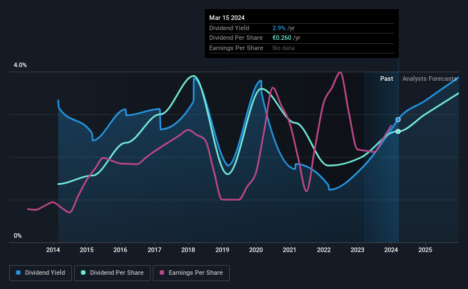Click the 2020 x-axis label
The width and height of the screenshot is (468, 289).
pos(256,250)
